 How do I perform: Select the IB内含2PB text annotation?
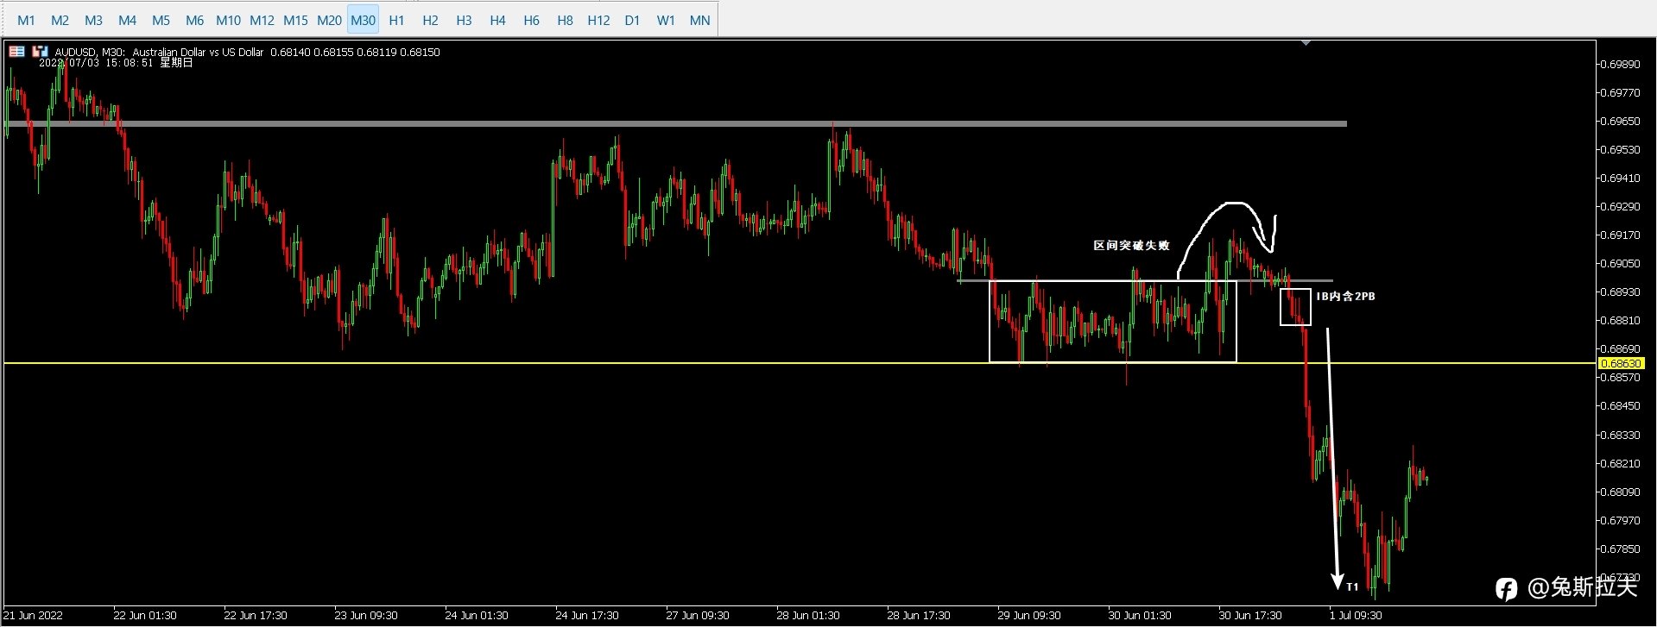(x=1345, y=296)
